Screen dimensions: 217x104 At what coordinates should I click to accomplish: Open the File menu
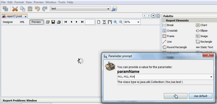click(x=3, y=2)
